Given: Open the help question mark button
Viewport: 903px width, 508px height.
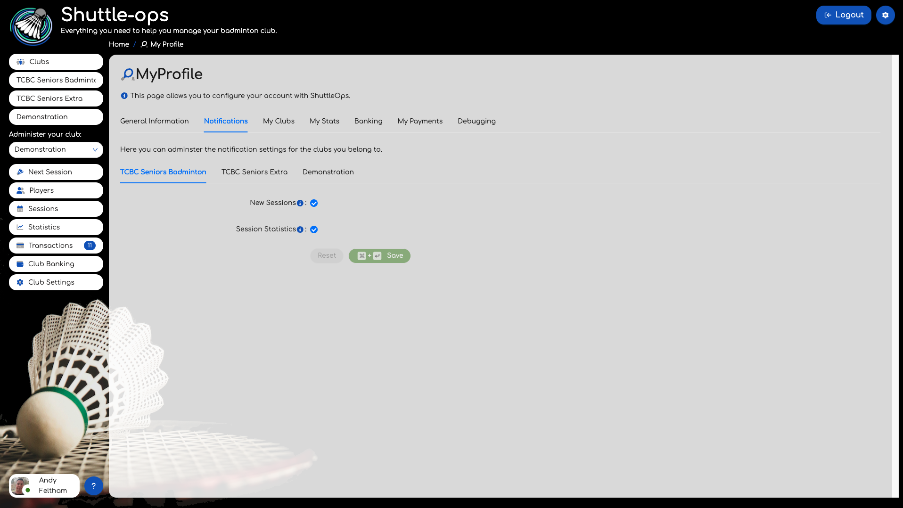Looking at the screenshot, I should (x=94, y=486).
